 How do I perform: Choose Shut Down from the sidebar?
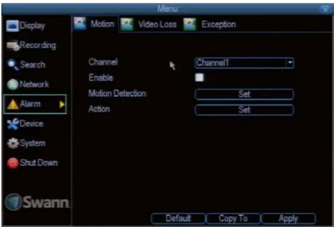click(32, 163)
